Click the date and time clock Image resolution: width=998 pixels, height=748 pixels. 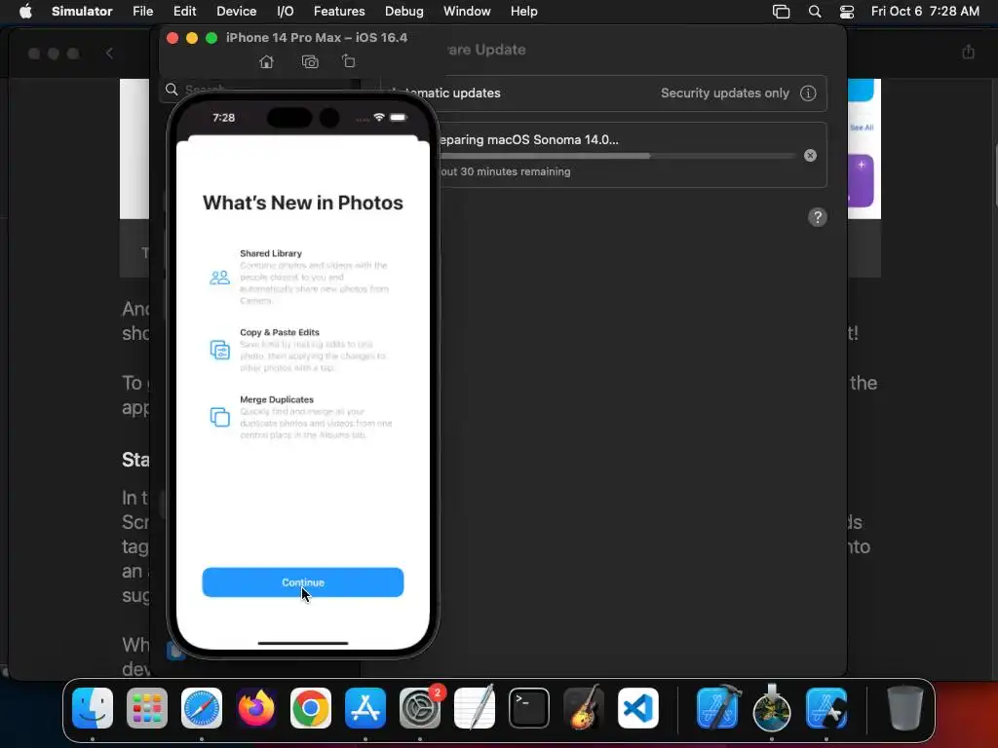click(925, 12)
